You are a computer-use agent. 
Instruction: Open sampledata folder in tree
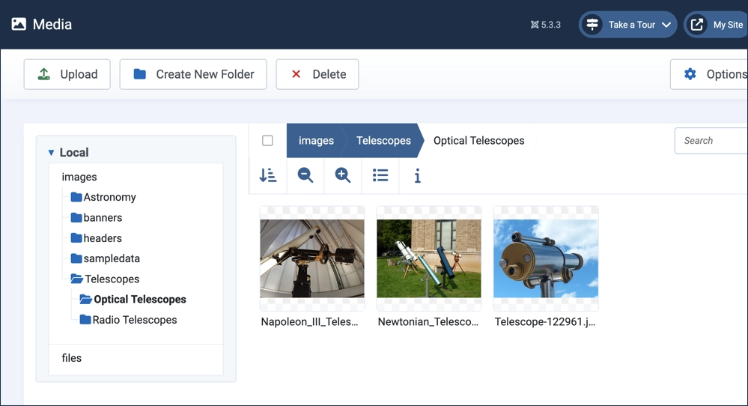(x=112, y=258)
